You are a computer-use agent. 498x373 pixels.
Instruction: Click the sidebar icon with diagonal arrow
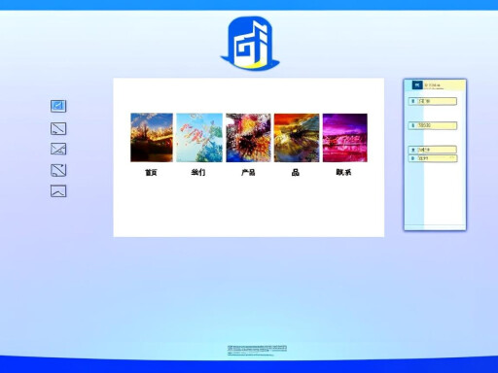pos(58,170)
